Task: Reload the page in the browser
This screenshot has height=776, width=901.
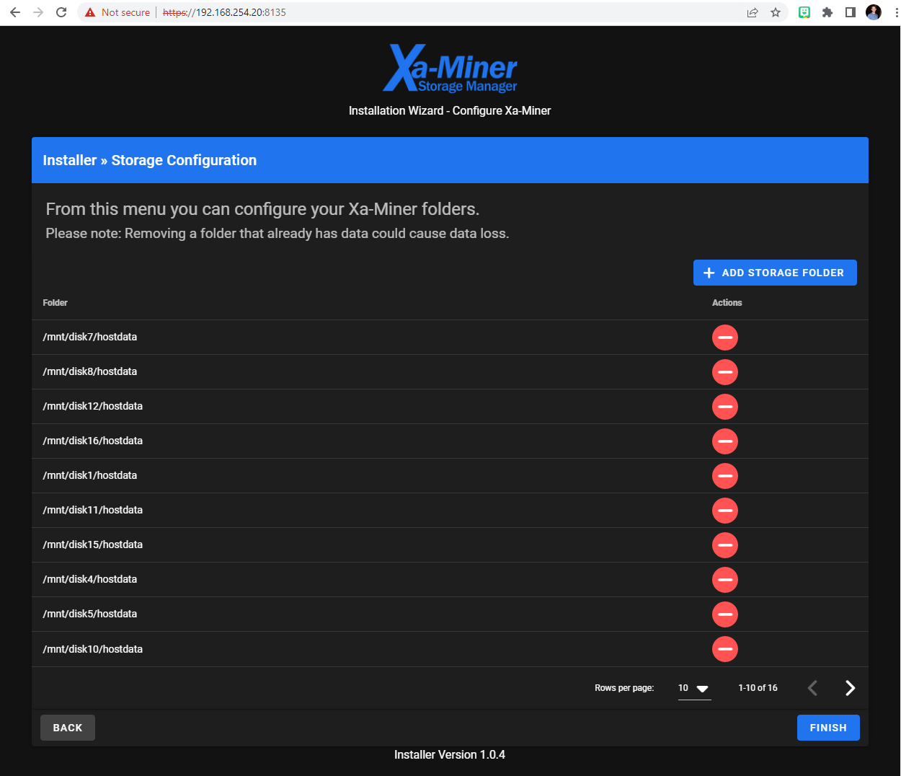Action: tap(61, 12)
